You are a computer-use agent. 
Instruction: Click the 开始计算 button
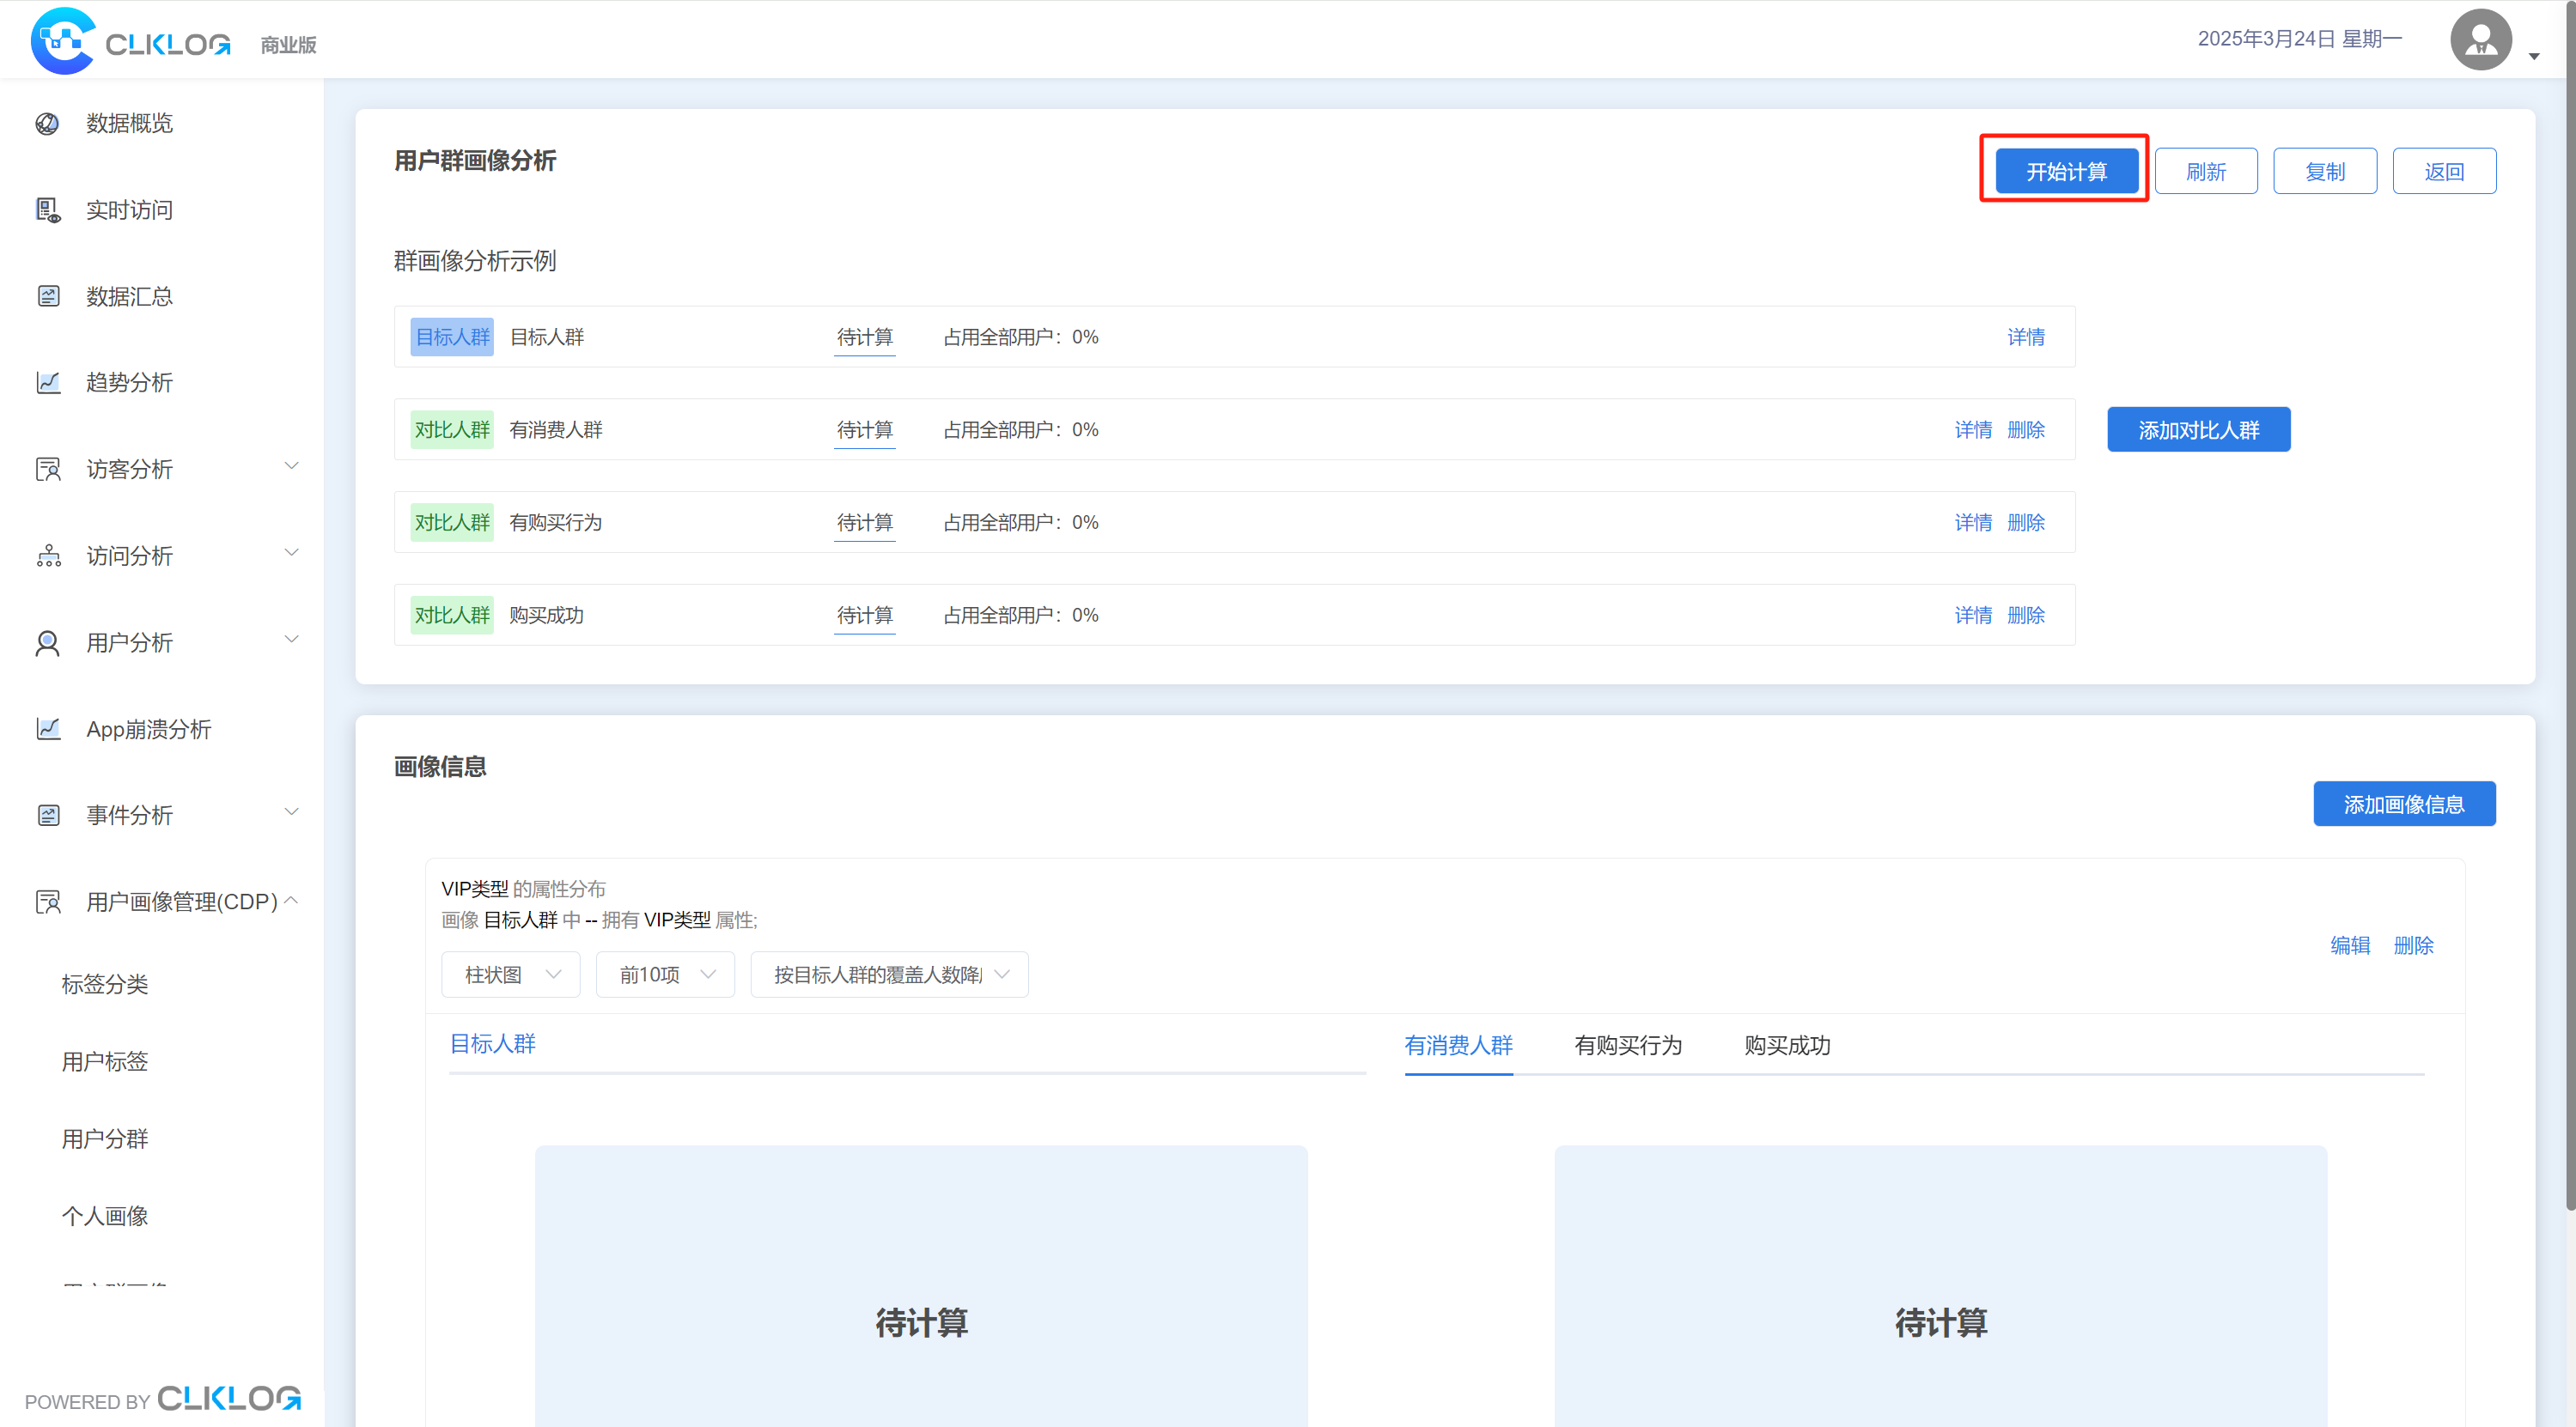click(x=2066, y=171)
